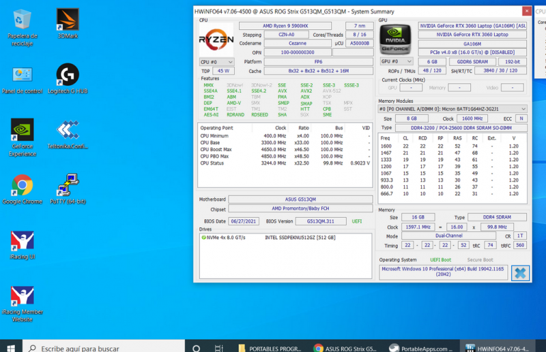
Task: Open PuTTY (64-bit) desktop shortcut
Action: tap(68, 189)
